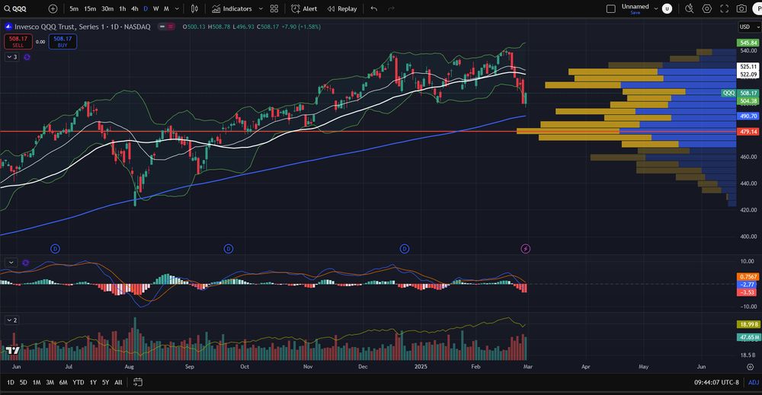
Task: Open symbol search for QQQ
Action: pos(15,8)
